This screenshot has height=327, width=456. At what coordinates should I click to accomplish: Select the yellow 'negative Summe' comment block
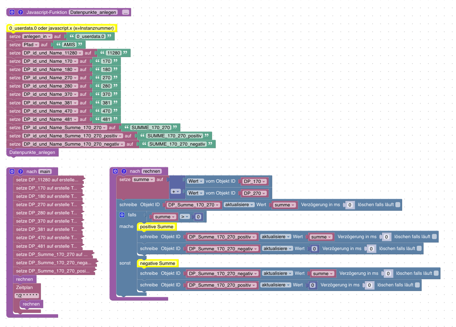pyautogui.click(x=158, y=263)
